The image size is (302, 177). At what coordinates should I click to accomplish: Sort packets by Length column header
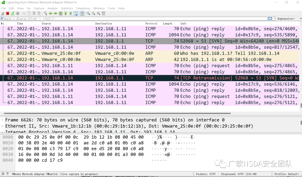(x=171, y=23)
